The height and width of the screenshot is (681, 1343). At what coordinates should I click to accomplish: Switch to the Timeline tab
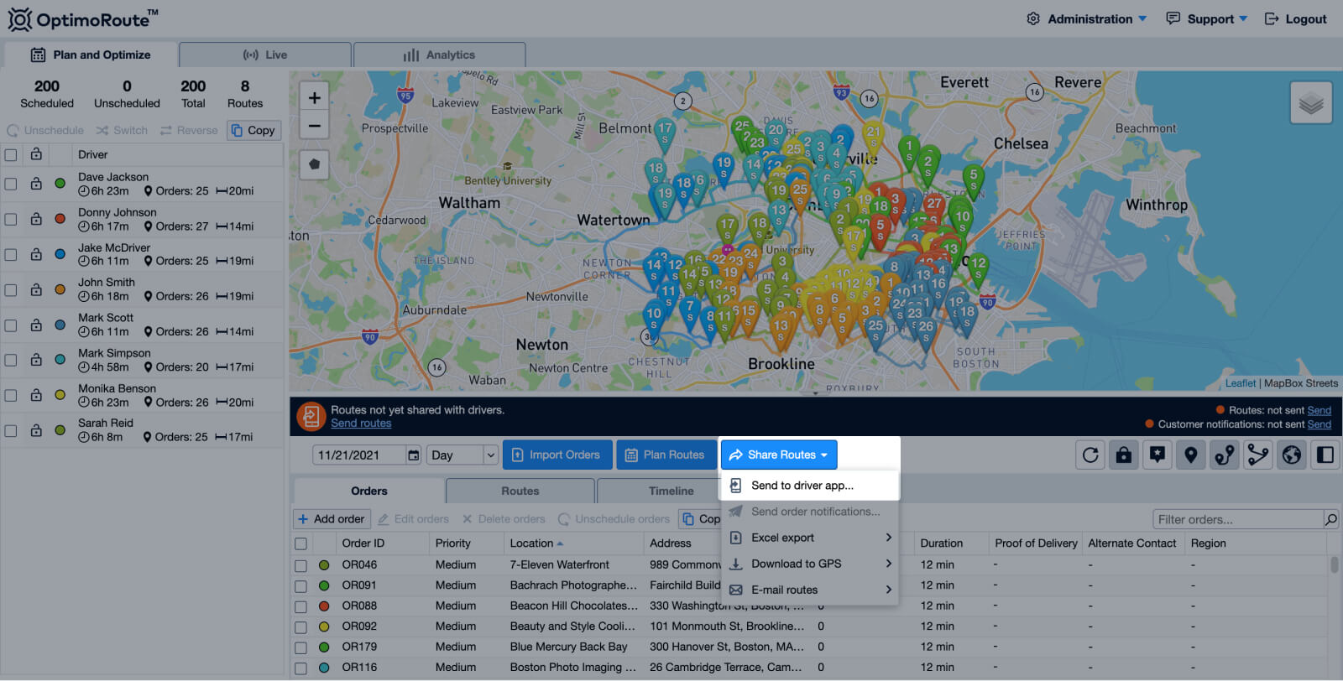coord(671,491)
